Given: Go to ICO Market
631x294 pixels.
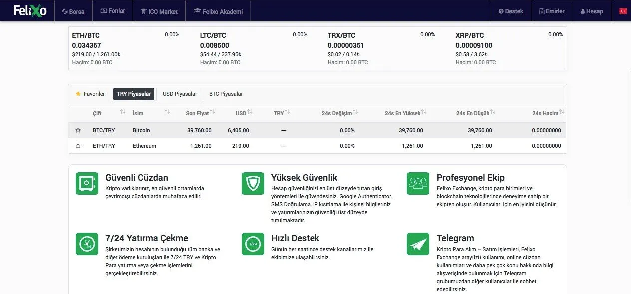Looking at the screenshot, I should click(x=159, y=11).
